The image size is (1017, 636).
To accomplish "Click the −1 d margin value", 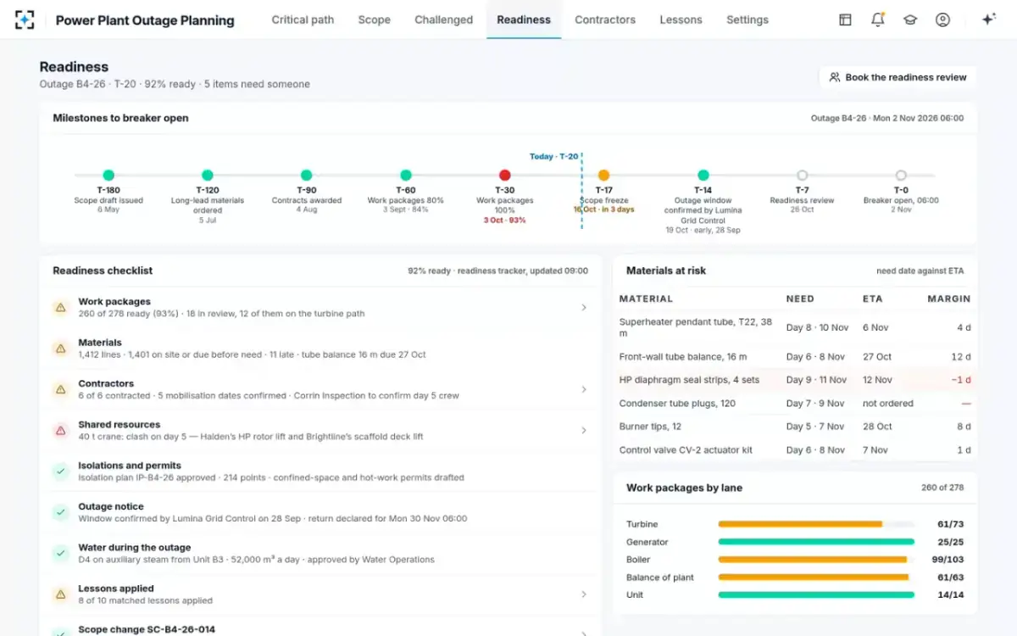I will pyautogui.click(x=961, y=380).
